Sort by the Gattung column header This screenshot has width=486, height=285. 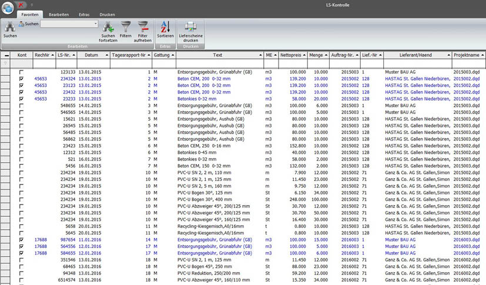pos(164,55)
